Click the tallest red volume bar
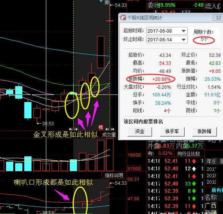This screenshot has width=223, height=214. pyautogui.click(x=110, y=154)
